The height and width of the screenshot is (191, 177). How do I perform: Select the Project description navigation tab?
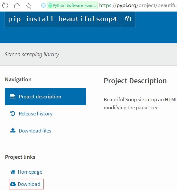(x=45, y=96)
